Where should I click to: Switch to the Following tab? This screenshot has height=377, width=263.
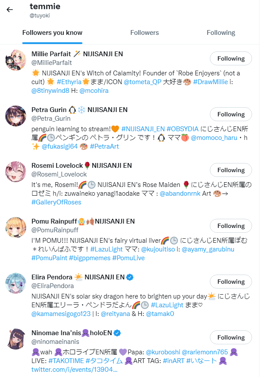pyautogui.click(x=221, y=33)
